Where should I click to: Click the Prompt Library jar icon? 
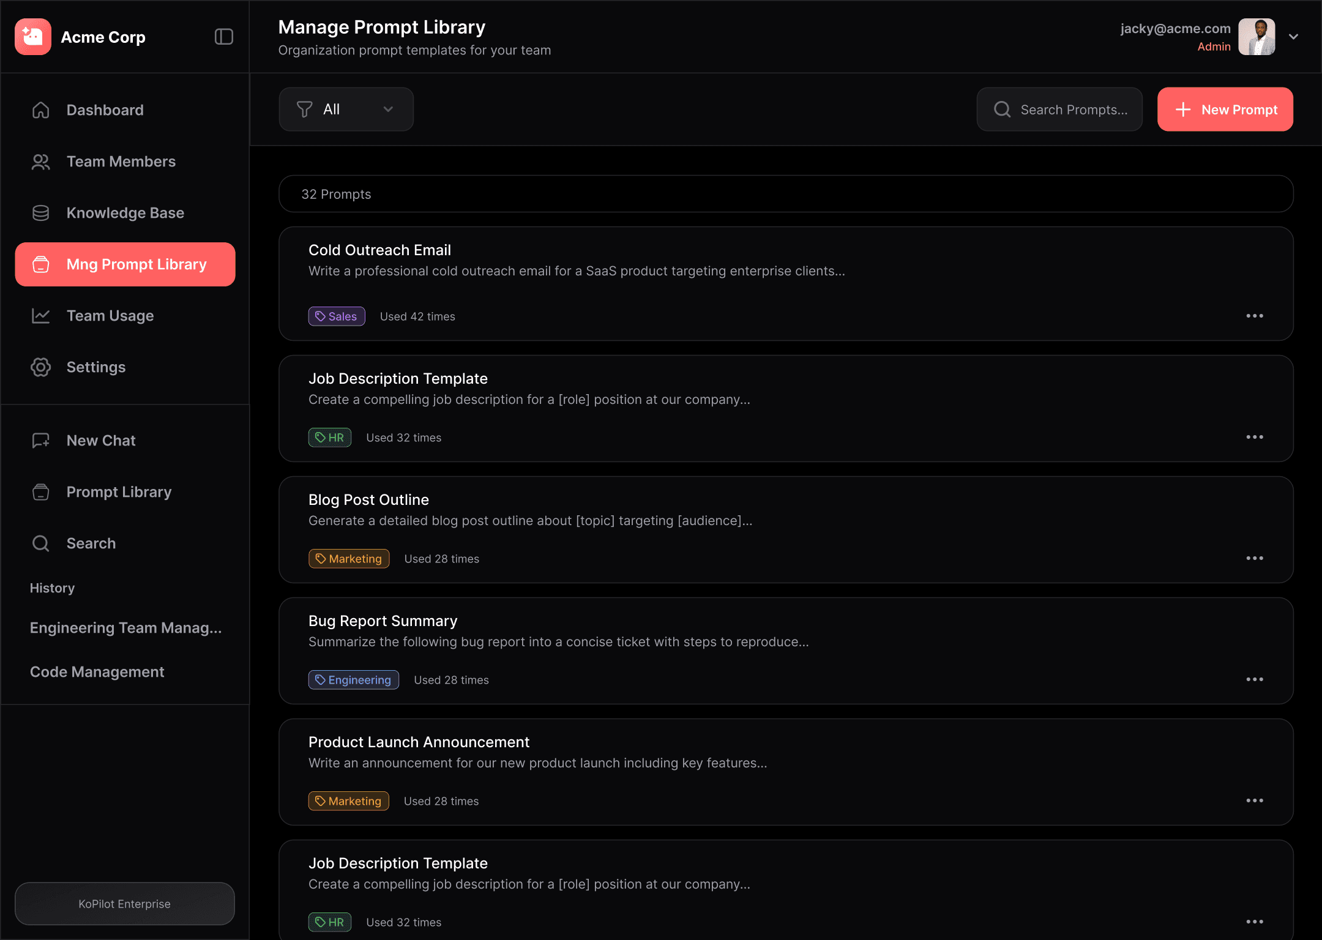[x=41, y=492]
